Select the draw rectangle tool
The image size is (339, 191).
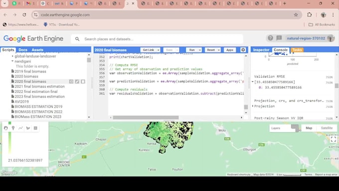(35, 128)
